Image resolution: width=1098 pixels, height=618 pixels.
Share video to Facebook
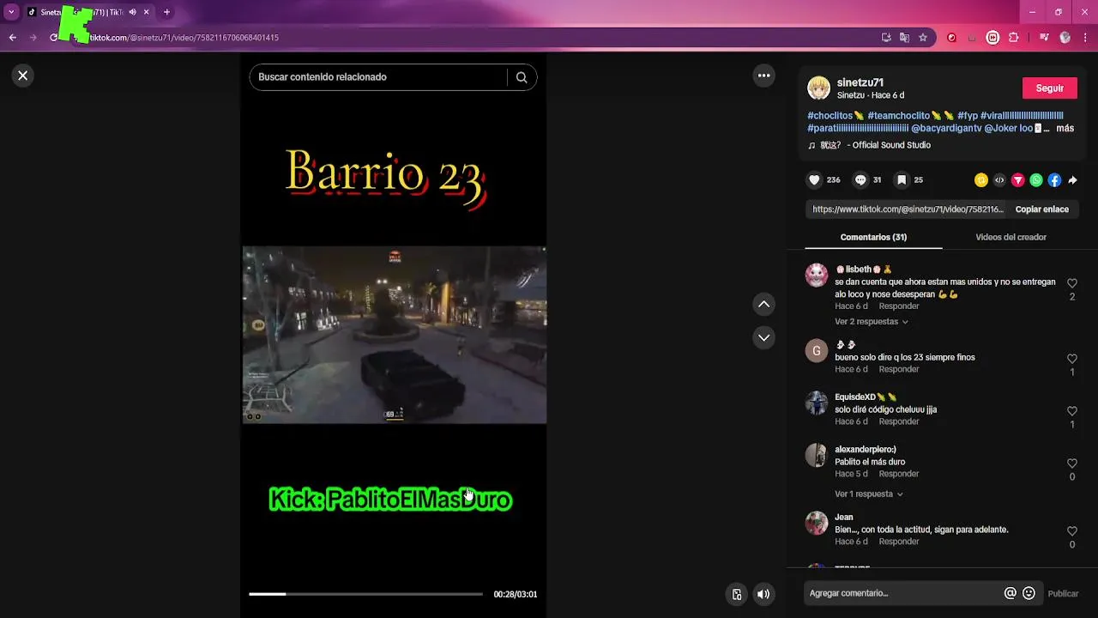tap(1054, 180)
